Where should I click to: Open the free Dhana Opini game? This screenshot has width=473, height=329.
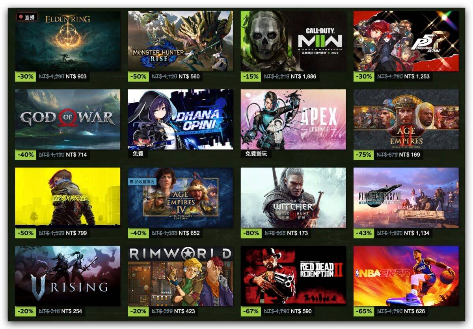[x=180, y=119]
